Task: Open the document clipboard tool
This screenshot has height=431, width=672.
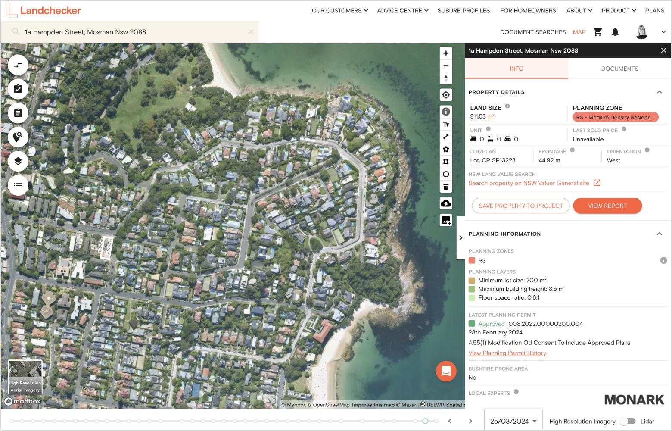Action: pos(18,113)
